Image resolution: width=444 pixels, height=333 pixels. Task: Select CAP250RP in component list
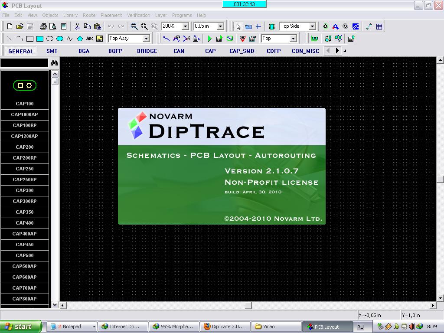25,180
